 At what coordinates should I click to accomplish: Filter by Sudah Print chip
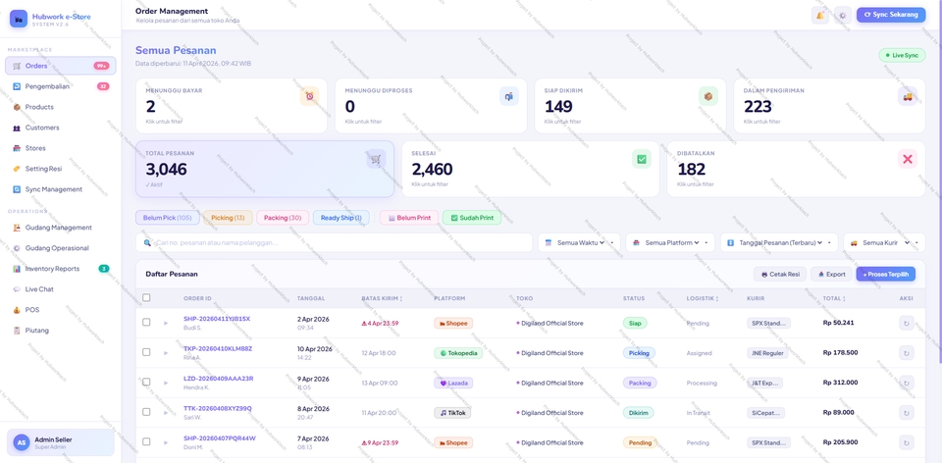(472, 218)
